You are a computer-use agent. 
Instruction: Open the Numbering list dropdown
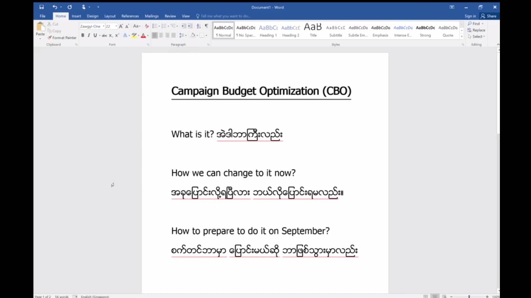(168, 26)
